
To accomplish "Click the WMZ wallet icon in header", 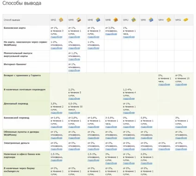I will click(x=61, y=20).
